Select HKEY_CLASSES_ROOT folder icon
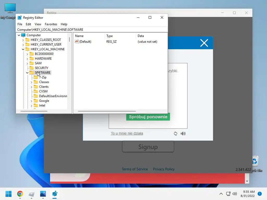The height and width of the screenshot is (200, 267). point(27,40)
